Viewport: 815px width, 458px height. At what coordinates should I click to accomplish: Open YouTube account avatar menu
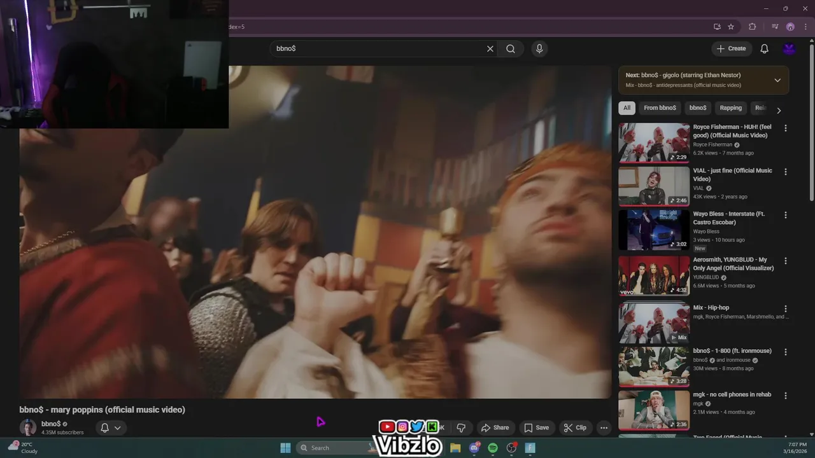[x=789, y=49]
